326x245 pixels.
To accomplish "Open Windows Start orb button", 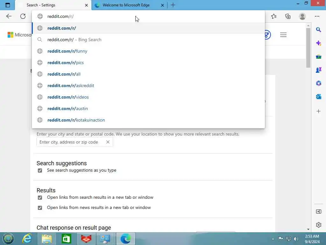I will [8, 239].
